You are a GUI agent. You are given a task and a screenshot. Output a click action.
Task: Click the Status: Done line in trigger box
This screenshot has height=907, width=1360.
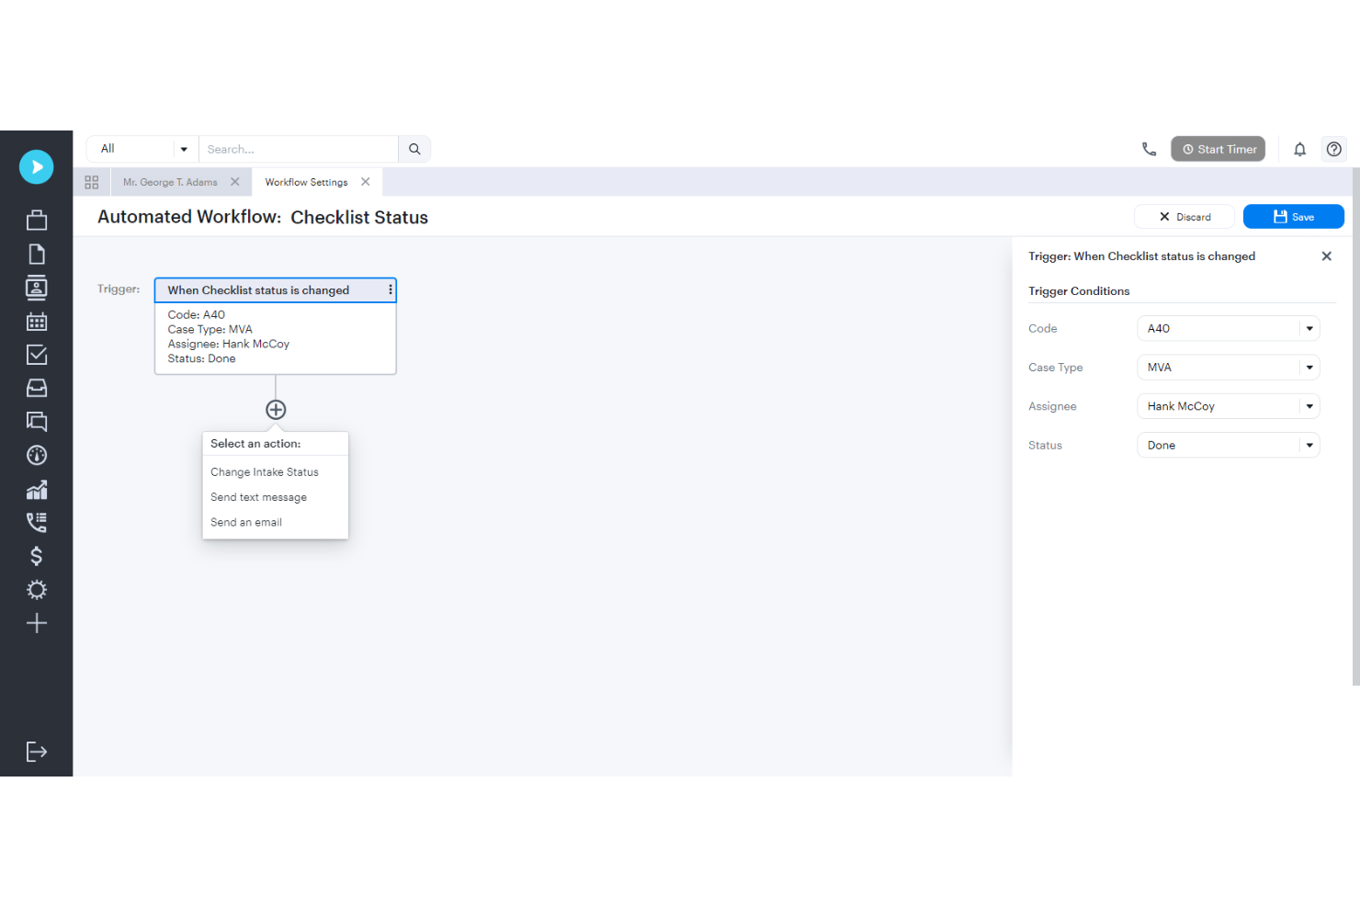click(201, 358)
